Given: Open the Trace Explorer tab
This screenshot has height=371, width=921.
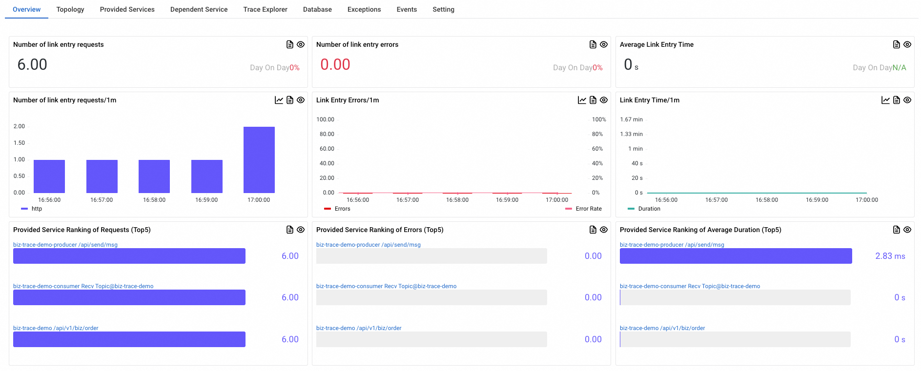Looking at the screenshot, I should [265, 9].
